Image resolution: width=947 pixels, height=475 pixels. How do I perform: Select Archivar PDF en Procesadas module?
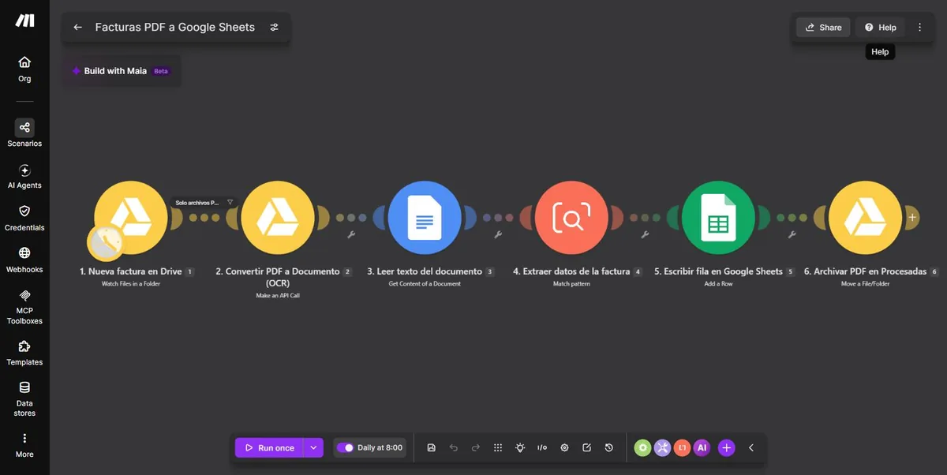pos(865,217)
